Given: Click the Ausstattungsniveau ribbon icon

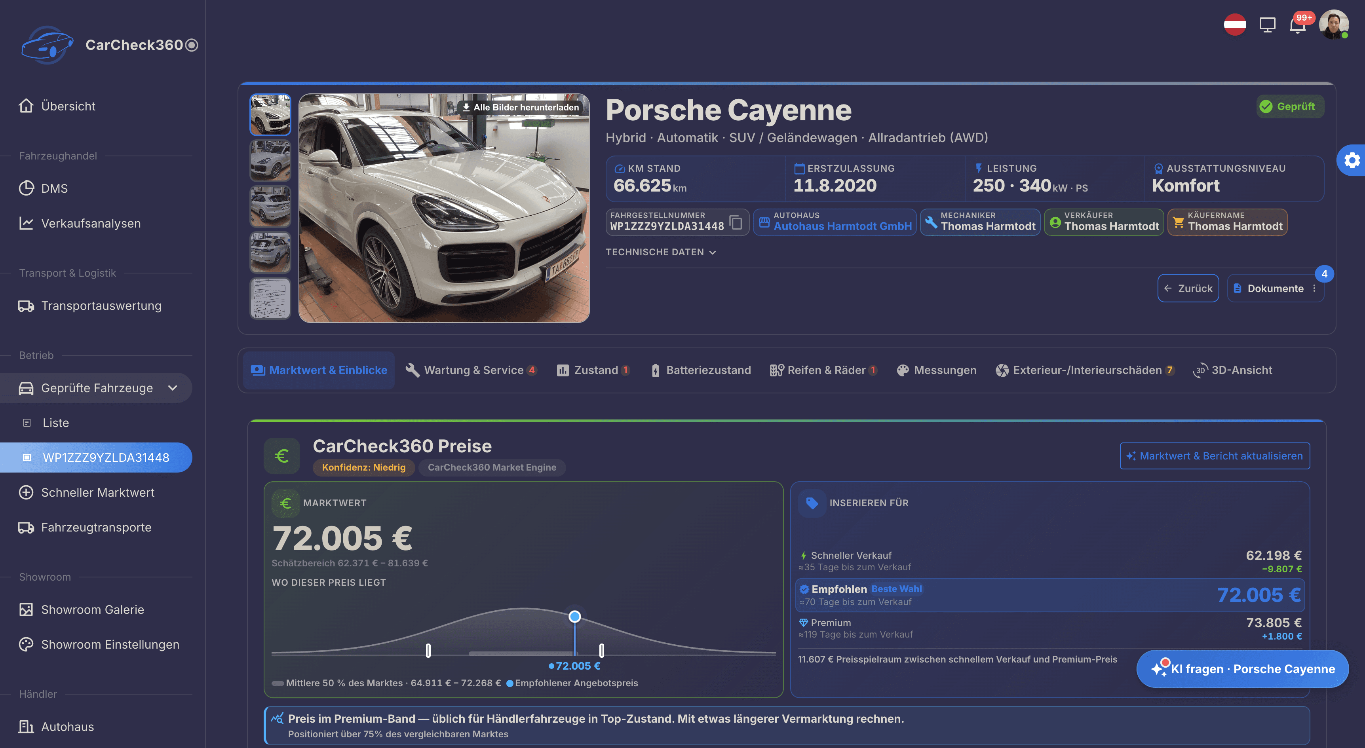Looking at the screenshot, I should 1158,169.
